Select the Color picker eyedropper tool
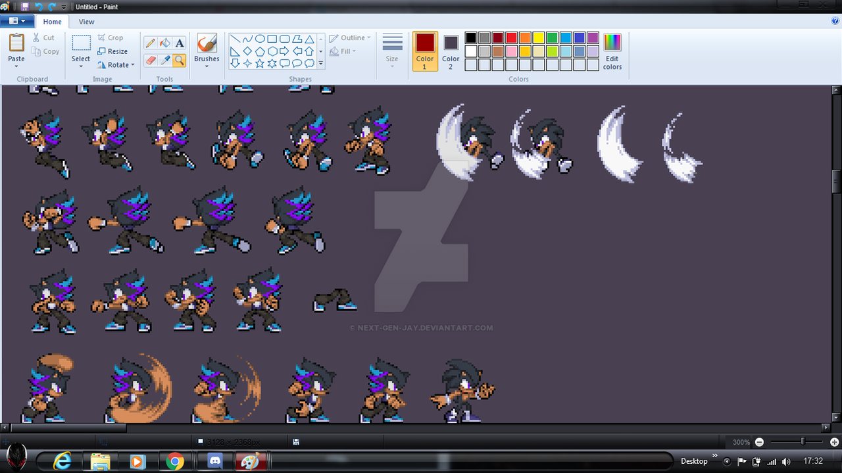 pyautogui.click(x=165, y=61)
